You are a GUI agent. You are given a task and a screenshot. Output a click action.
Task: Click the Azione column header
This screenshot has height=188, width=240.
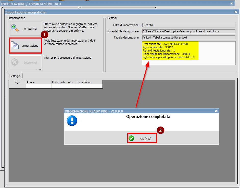39,82
